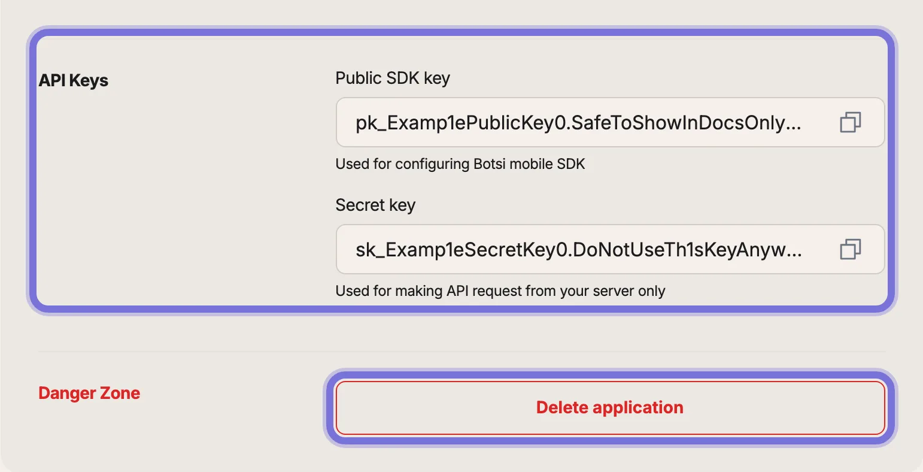Image resolution: width=923 pixels, height=472 pixels.
Task: Click the 'API Keys' section heading
Action: (x=74, y=80)
